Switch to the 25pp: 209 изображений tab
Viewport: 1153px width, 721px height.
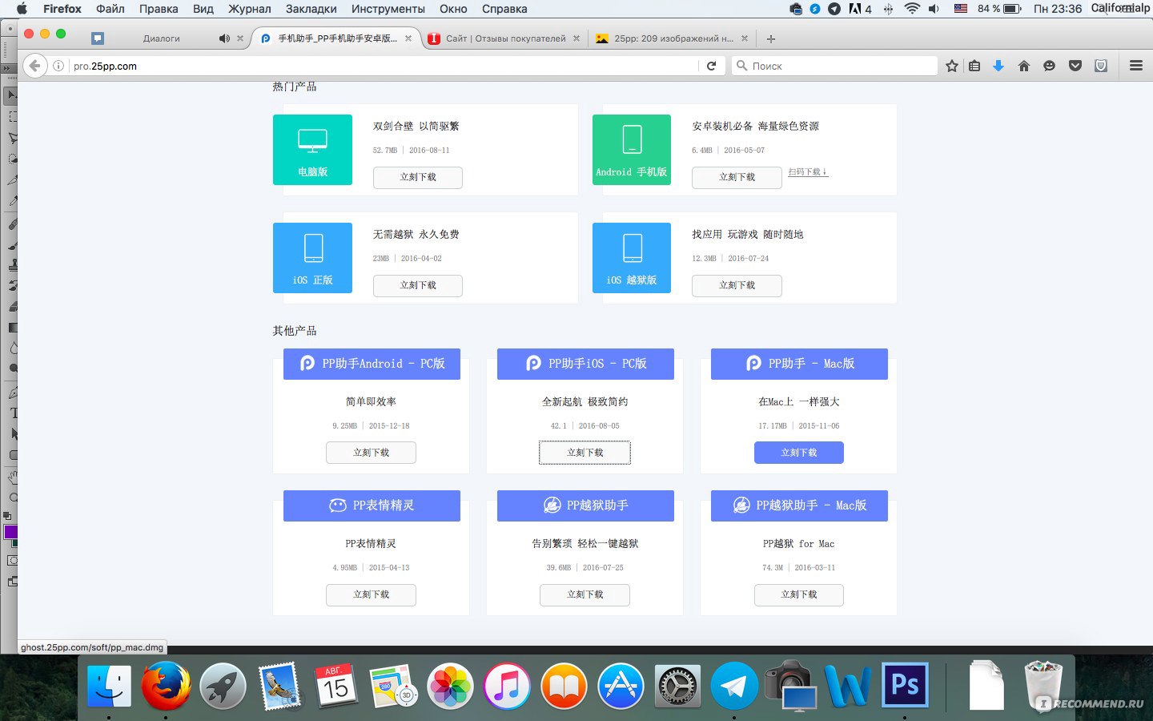click(x=673, y=38)
